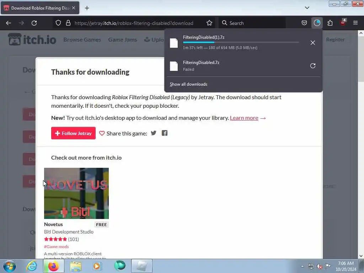Open the Learn more link
364x273 pixels.
pyautogui.click(x=244, y=118)
